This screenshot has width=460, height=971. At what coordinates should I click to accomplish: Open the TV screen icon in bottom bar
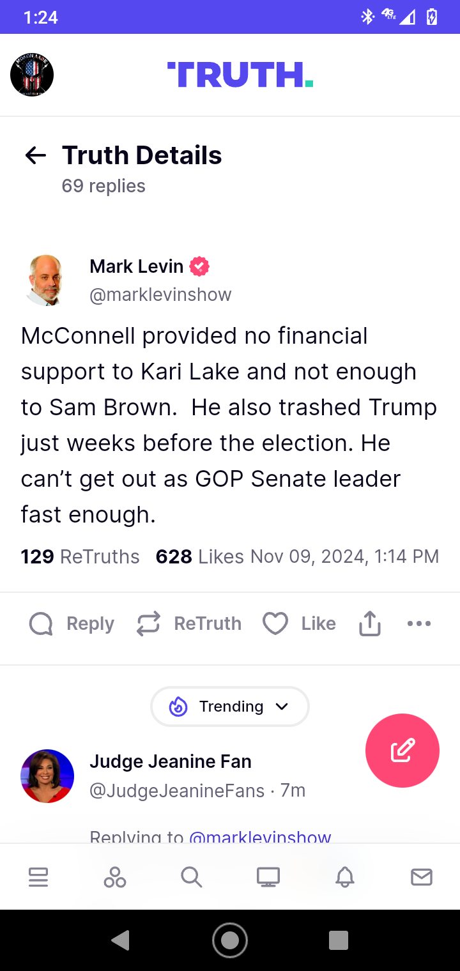coord(268,877)
